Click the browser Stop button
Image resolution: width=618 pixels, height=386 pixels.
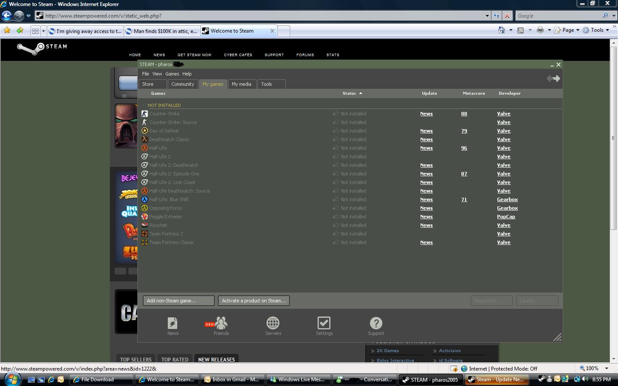pyautogui.click(x=507, y=16)
